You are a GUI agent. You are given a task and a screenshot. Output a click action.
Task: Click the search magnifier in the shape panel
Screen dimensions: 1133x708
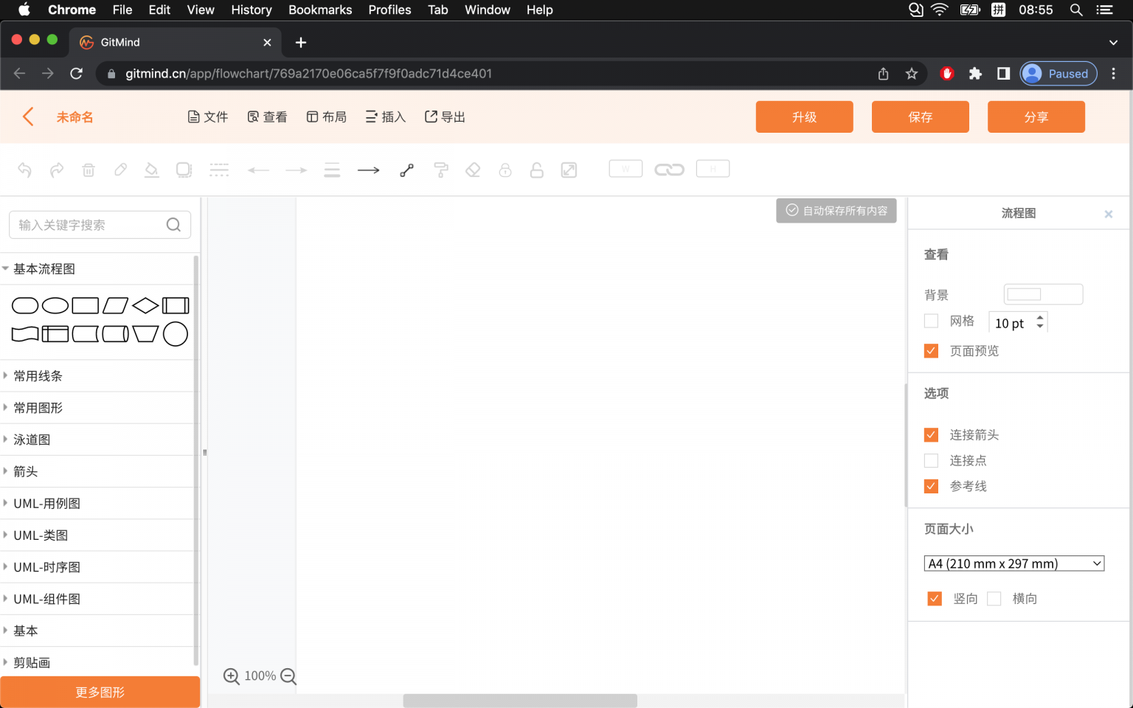173,224
